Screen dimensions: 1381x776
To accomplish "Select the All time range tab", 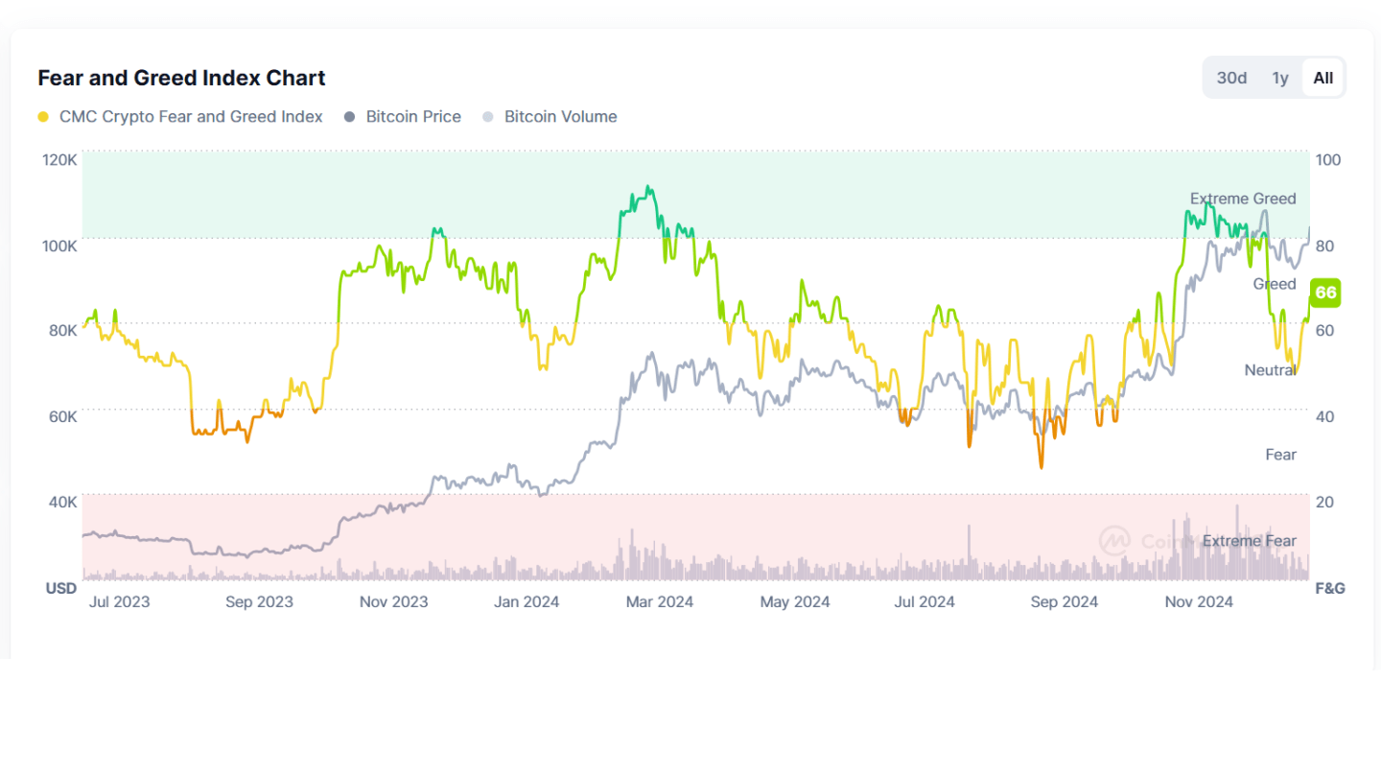I will [x=1323, y=78].
